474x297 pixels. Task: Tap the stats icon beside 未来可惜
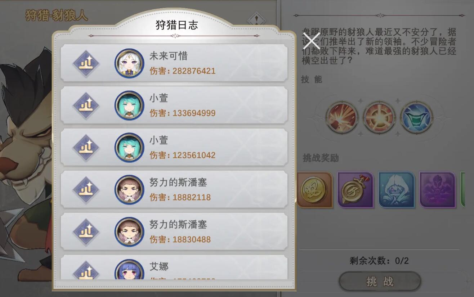(86, 64)
